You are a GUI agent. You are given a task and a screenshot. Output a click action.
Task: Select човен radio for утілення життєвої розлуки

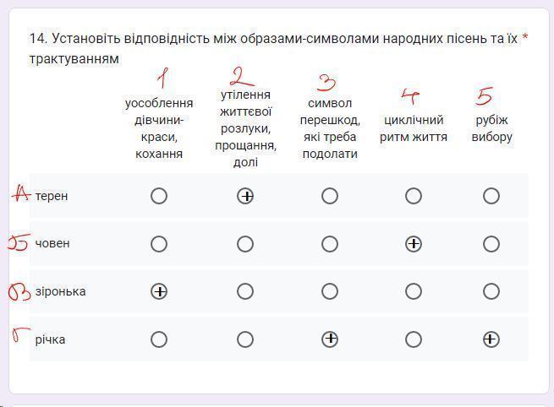(245, 244)
